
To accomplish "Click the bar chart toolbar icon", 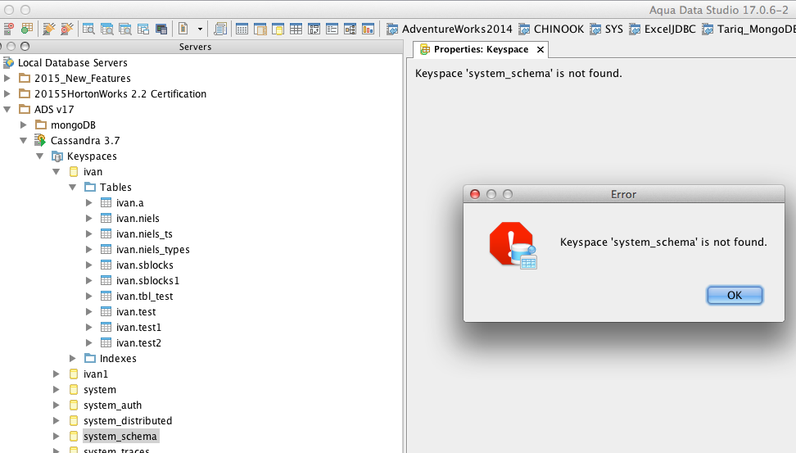I will (x=368, y=29).
